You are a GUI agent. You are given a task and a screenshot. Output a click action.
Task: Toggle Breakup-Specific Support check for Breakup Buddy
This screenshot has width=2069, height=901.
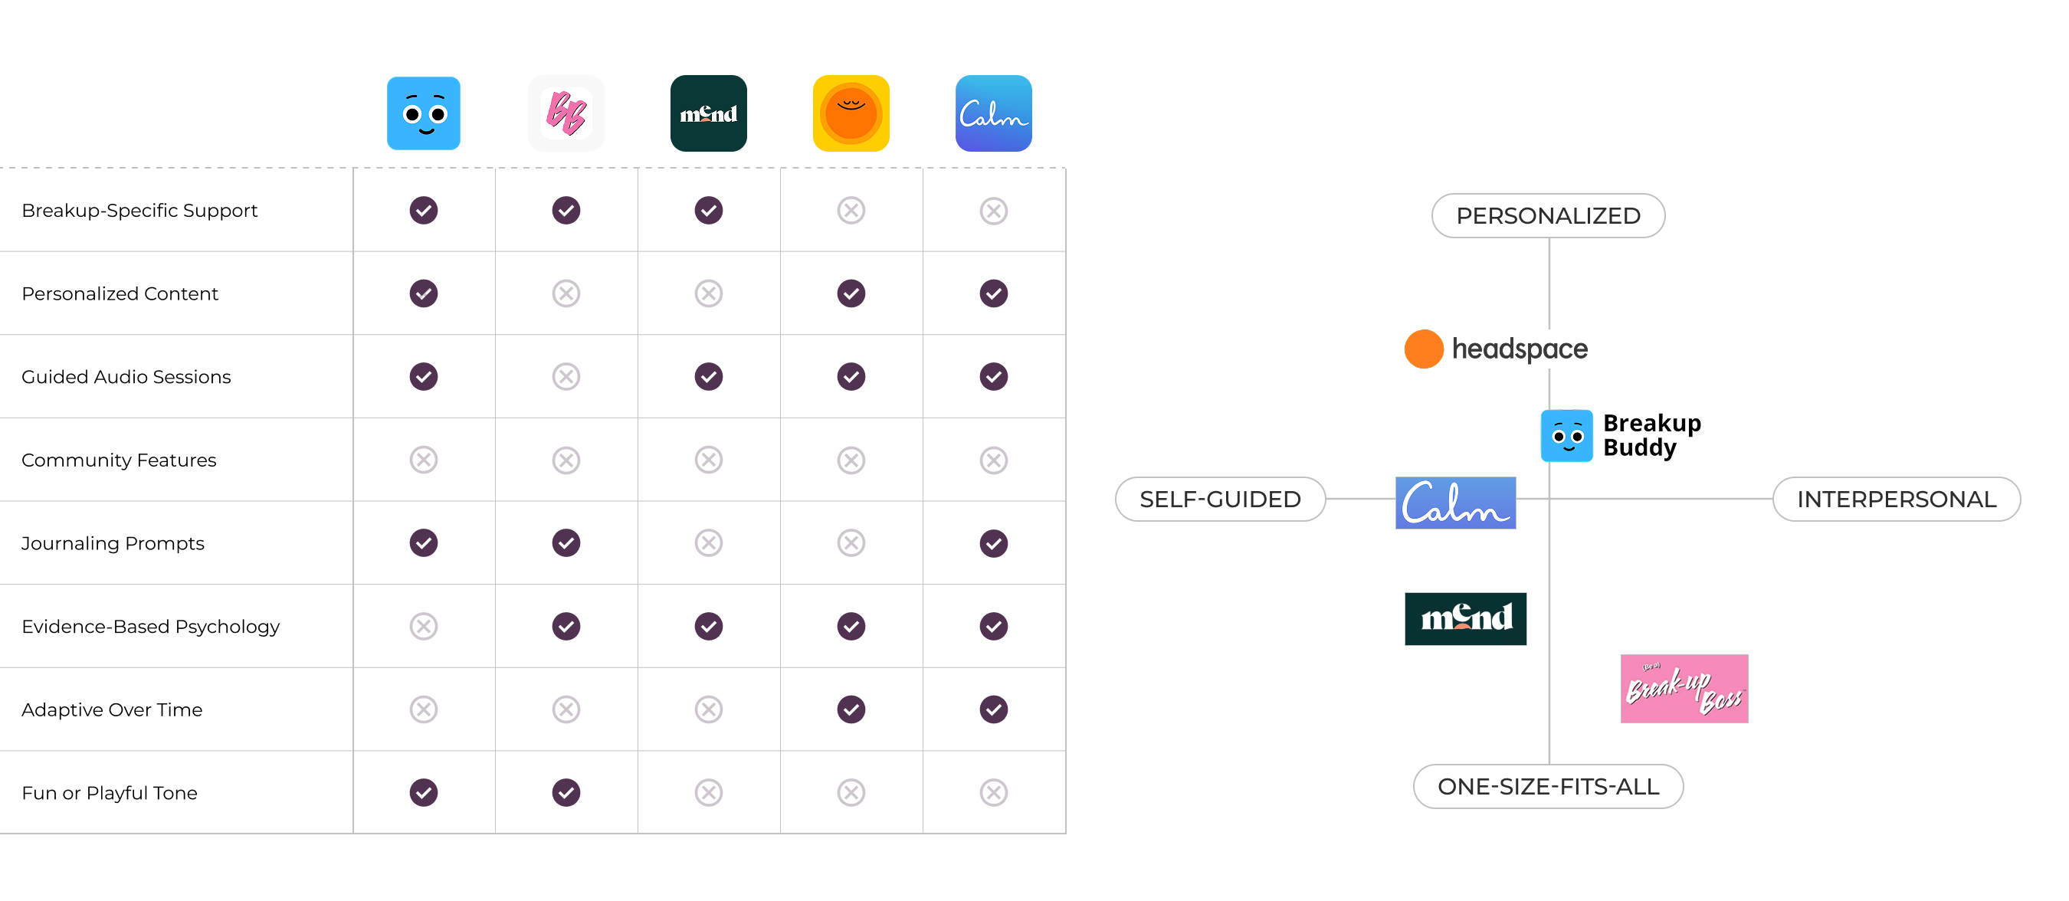(423, 211)
